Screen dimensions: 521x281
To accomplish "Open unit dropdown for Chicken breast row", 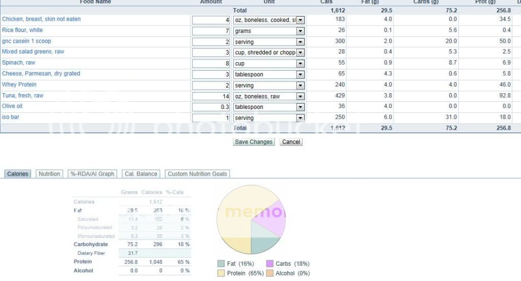I will coord(300,20).
